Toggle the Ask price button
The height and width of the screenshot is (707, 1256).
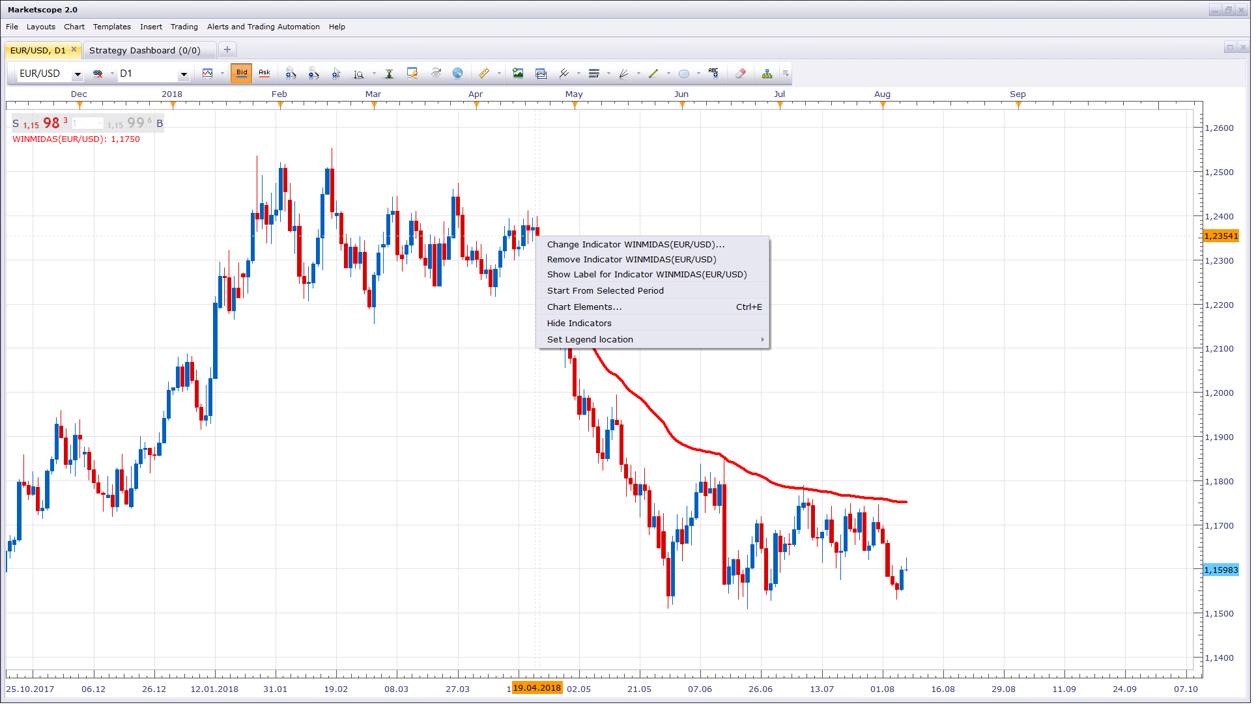(265, 74)
